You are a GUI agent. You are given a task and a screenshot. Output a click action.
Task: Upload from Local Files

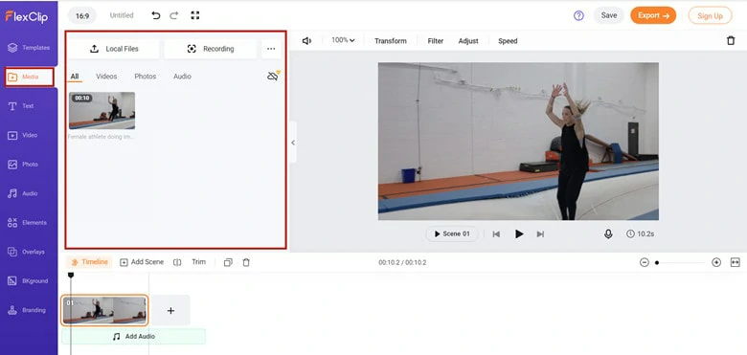click(114, 49)
